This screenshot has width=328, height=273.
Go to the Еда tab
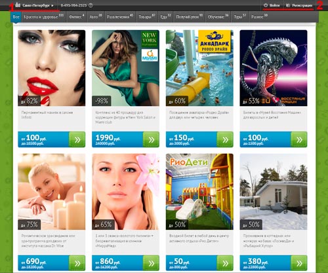(165, 17)
